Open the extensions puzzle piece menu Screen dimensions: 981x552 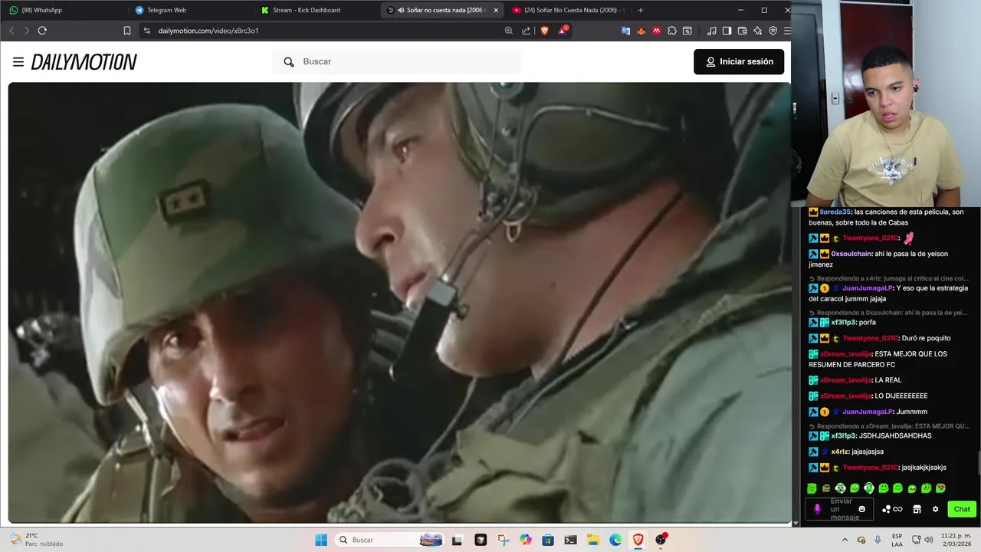pos(672,31)
